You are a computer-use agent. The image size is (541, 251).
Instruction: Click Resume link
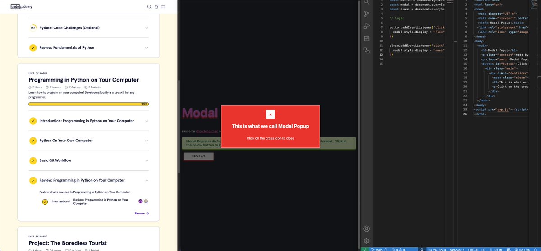coord(142,213)
